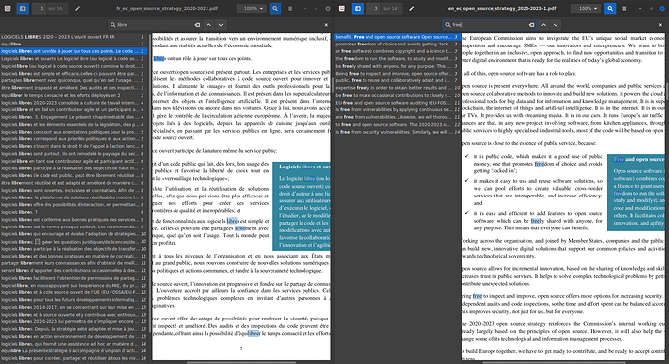Maximize the English PDF window

click(651, 8)
